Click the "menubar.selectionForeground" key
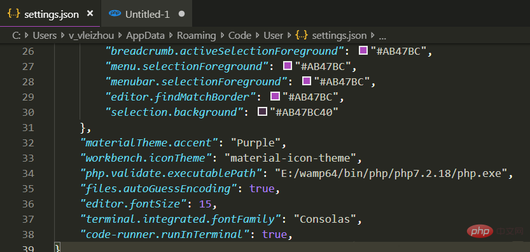Screen dimensions: 530x252 pyautogui.click(x=197, y=82)
